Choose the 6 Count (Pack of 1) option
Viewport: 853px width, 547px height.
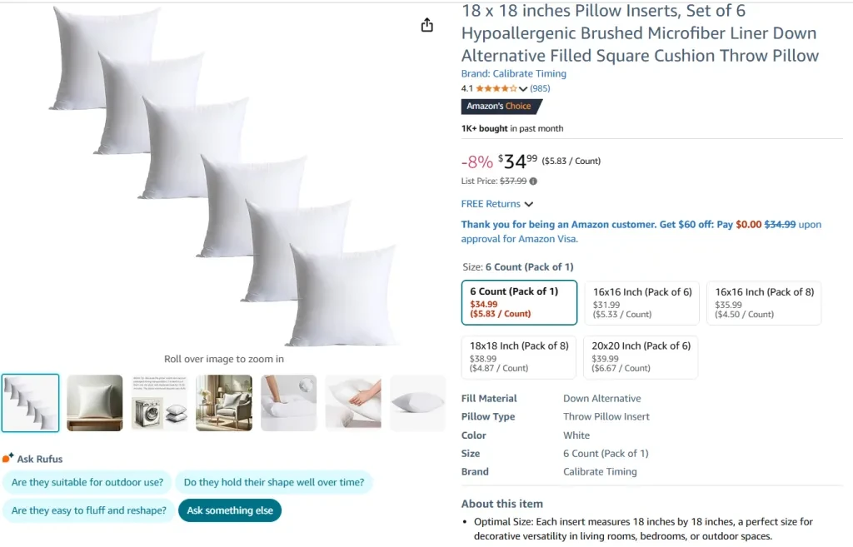519,302
